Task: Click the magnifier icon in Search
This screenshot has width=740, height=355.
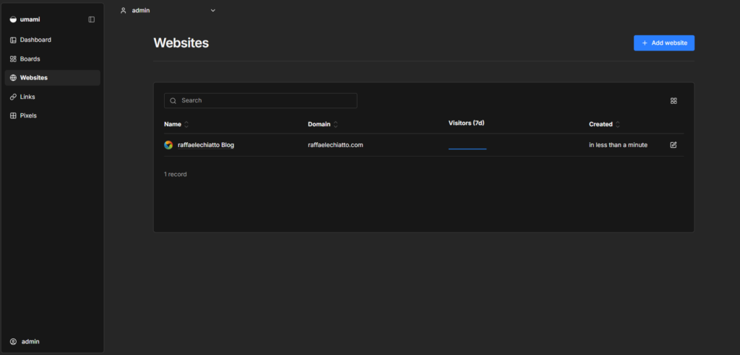Action: [173, 100]
